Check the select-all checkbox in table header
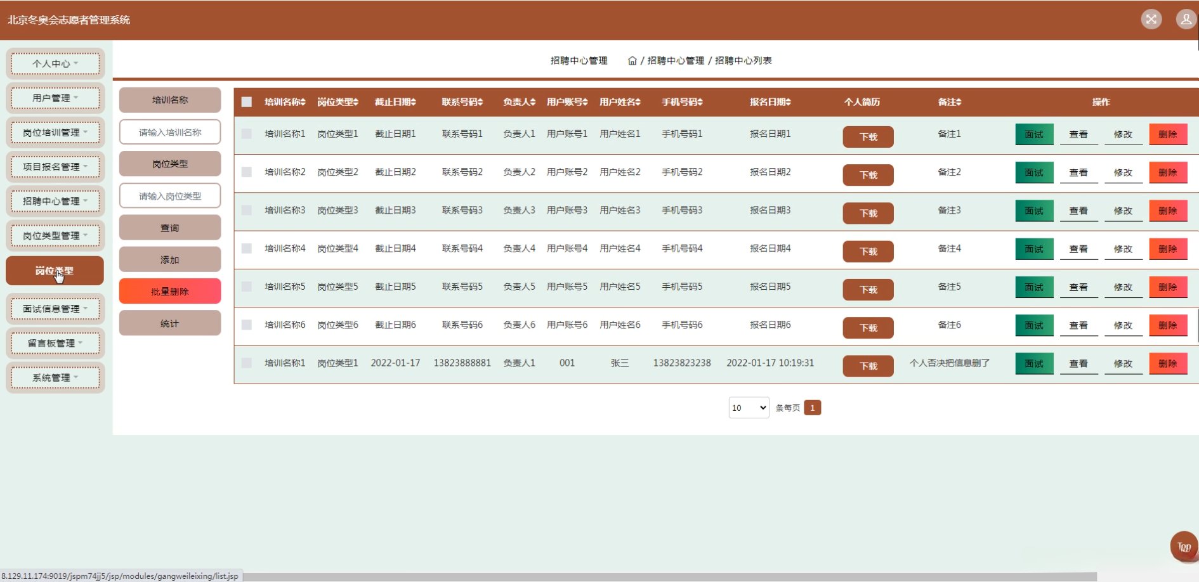Viewport: 1199px width, 582px height. (x=247, y=102)
